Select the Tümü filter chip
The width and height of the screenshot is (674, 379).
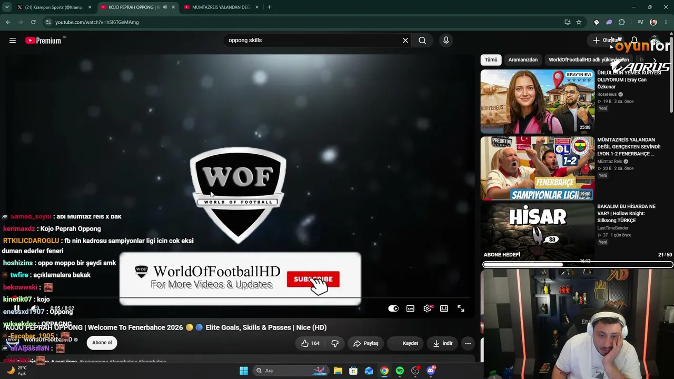(491, 60)
